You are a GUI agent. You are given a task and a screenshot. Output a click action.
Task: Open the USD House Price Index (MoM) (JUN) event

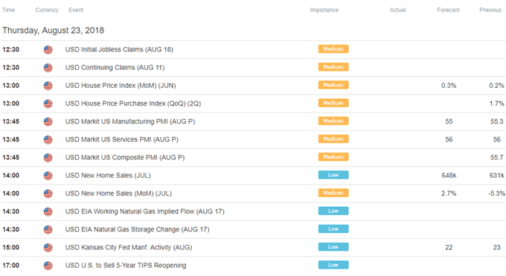coord(121,86)
